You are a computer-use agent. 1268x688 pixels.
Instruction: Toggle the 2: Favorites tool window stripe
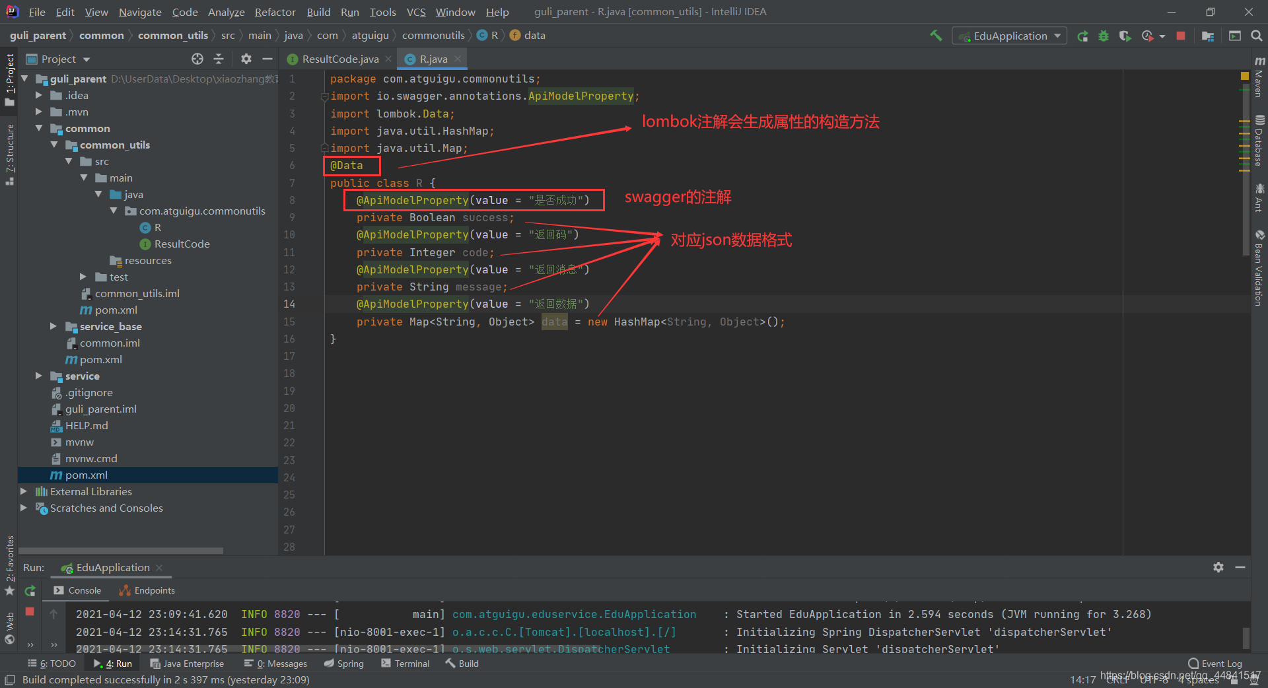click(9, 565)
